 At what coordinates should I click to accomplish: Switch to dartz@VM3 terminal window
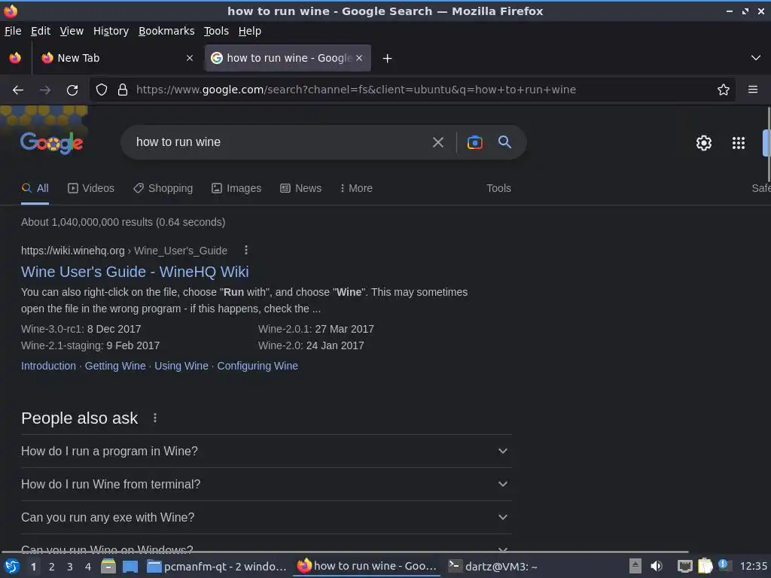[x=493, y=567]
